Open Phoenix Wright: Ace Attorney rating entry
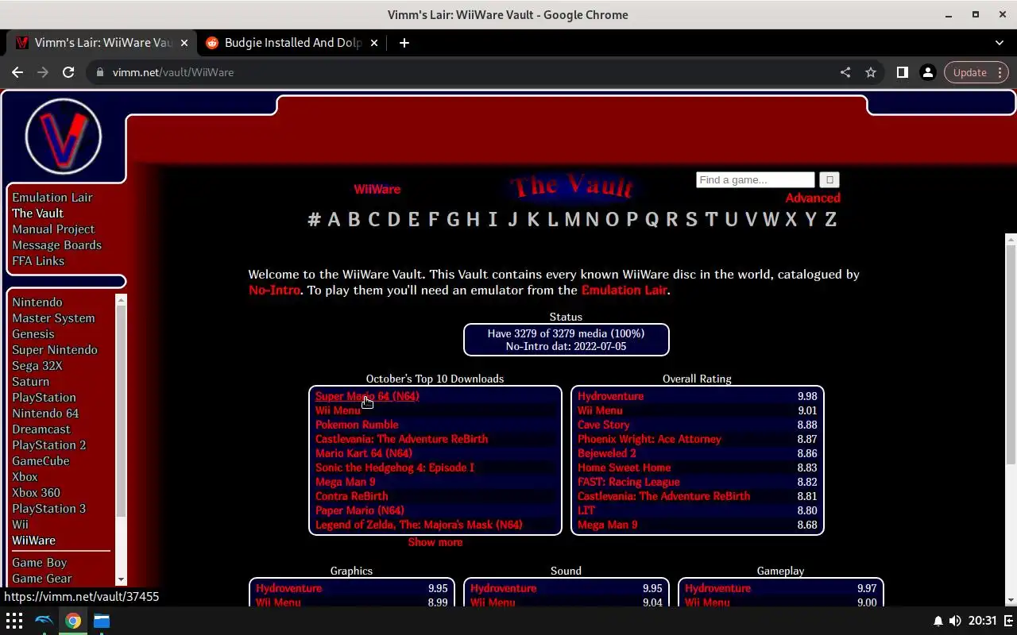 649,439
